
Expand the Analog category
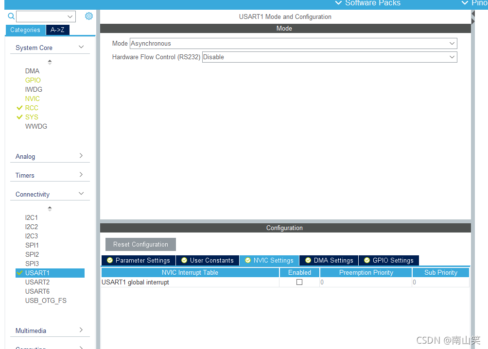pyautogui.click(x=50, y=156)
